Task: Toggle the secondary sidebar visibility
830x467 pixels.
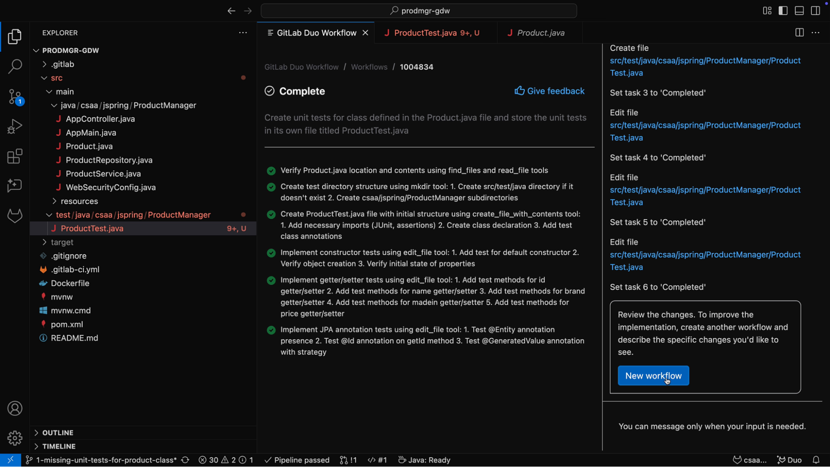Action: 815,10
